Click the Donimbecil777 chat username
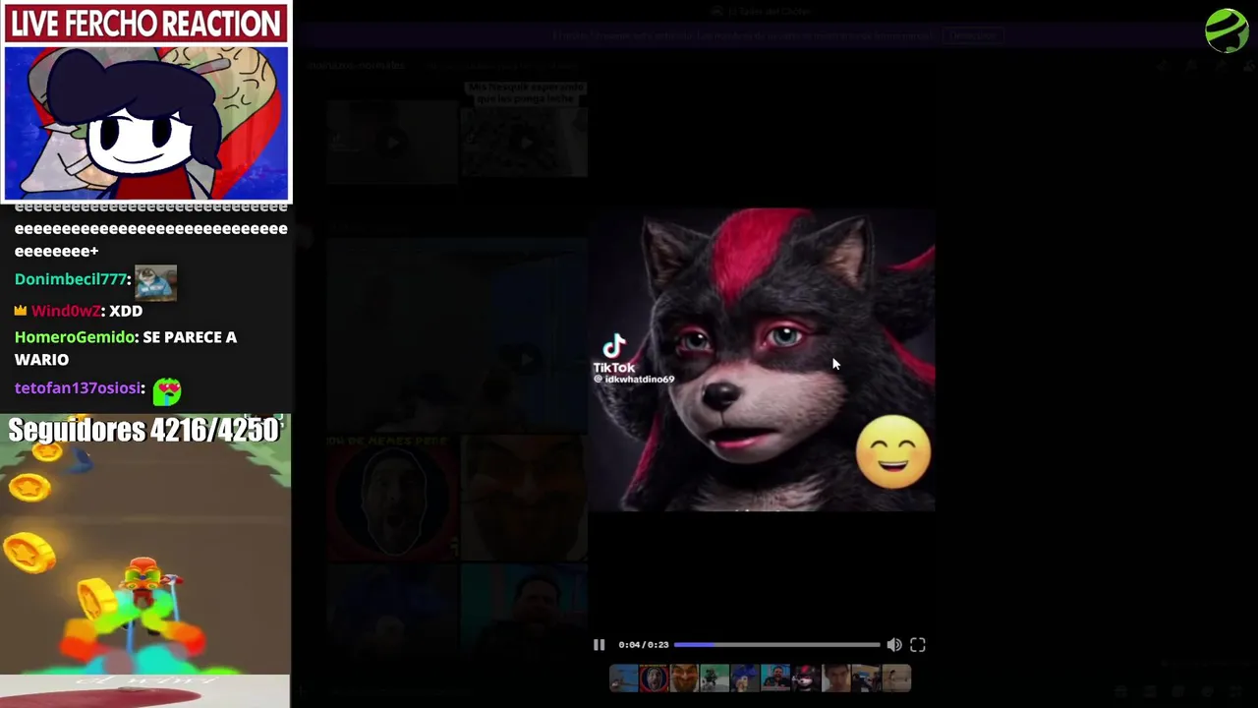Image resolution: width=1258 pixels, height=708 pixels. point(71,279)
